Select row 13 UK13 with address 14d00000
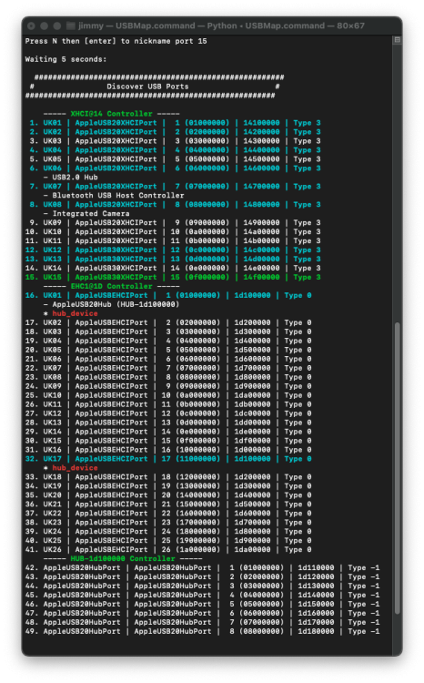Image resolution: width=424 pixels, height=683 pixels. click(x=173, y=260)
